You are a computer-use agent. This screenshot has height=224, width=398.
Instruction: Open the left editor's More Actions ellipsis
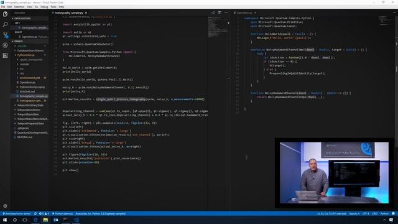[x=226, y=12]
